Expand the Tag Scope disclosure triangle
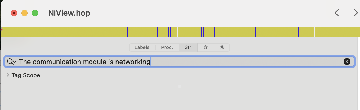 [8, 75]
